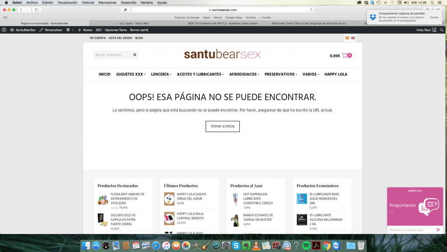Switch site language to English flag

[353, 38]
